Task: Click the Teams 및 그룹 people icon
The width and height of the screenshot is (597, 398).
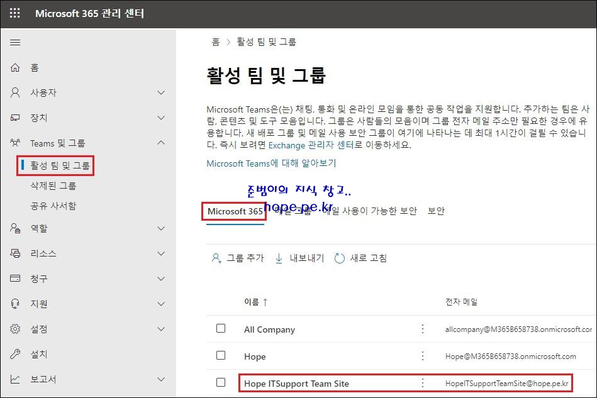Action: click(x=15, y=143)
